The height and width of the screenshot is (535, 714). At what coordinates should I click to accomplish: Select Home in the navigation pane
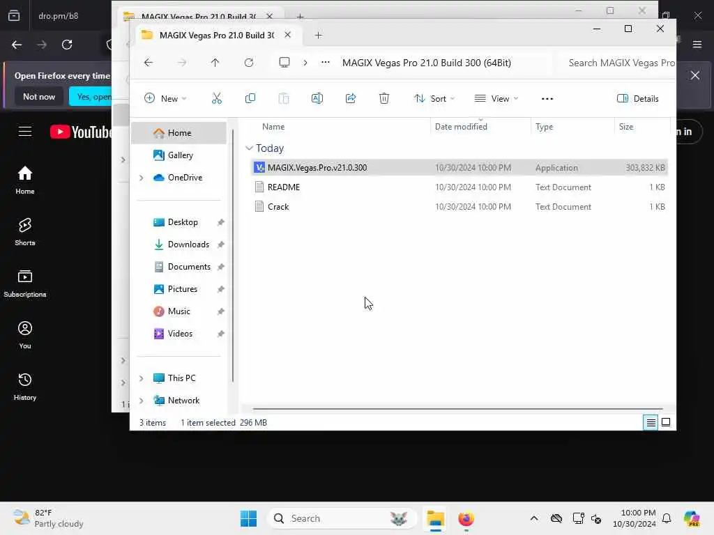click(x=179, y=133)
